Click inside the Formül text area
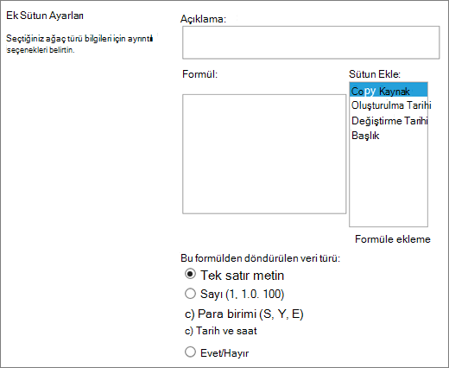 click(264, 154)
